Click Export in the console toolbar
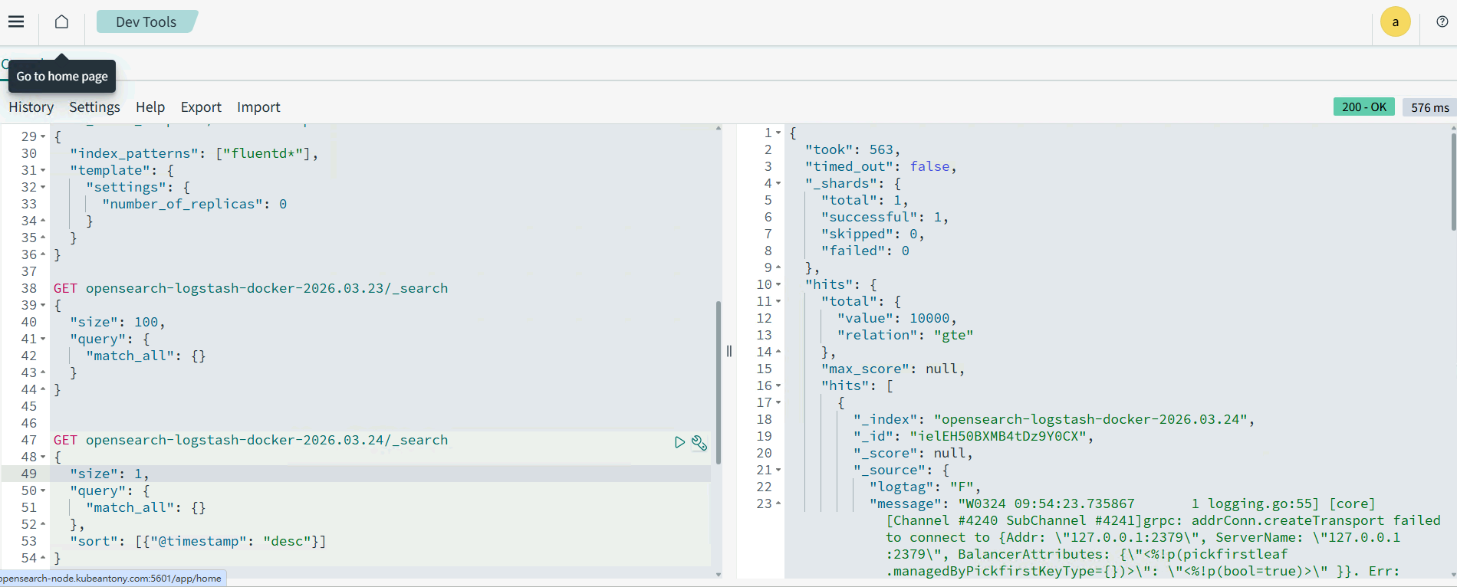This screenshot has height=587, width=1457. (201, 107)
